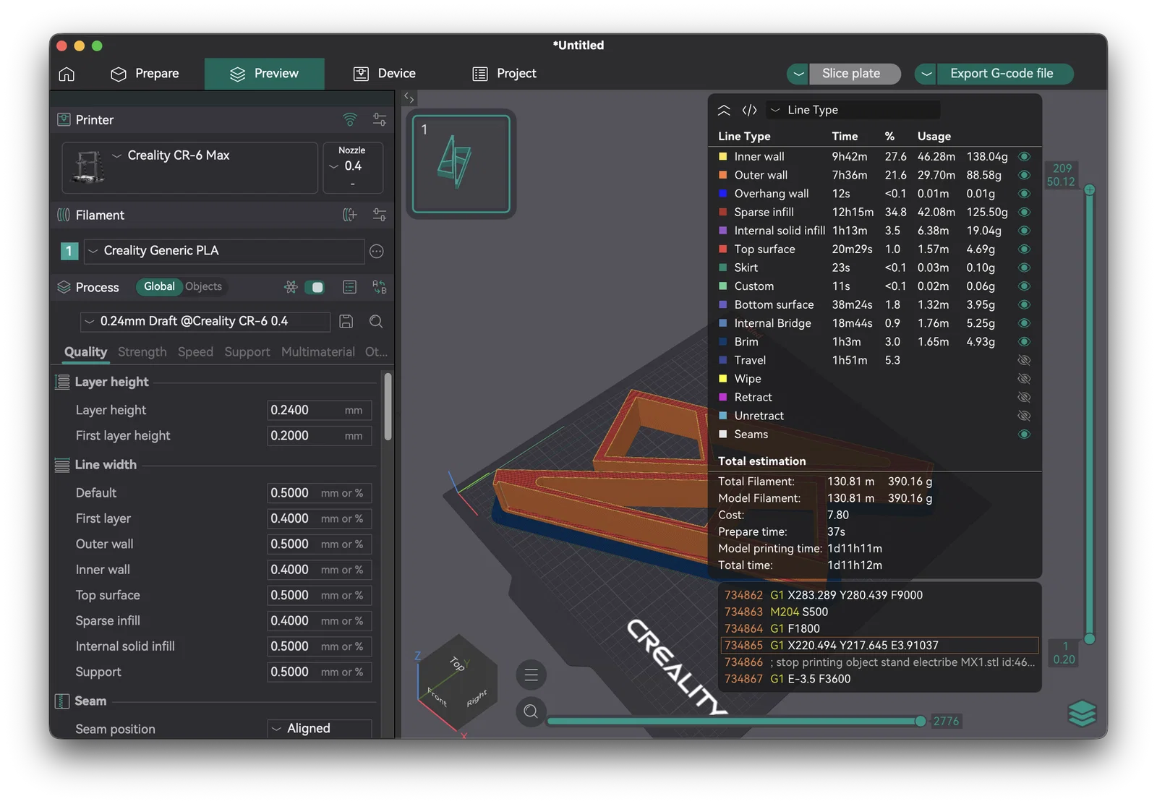
Task: Toggle the advanced process settings switch
Action: point(315,287)
